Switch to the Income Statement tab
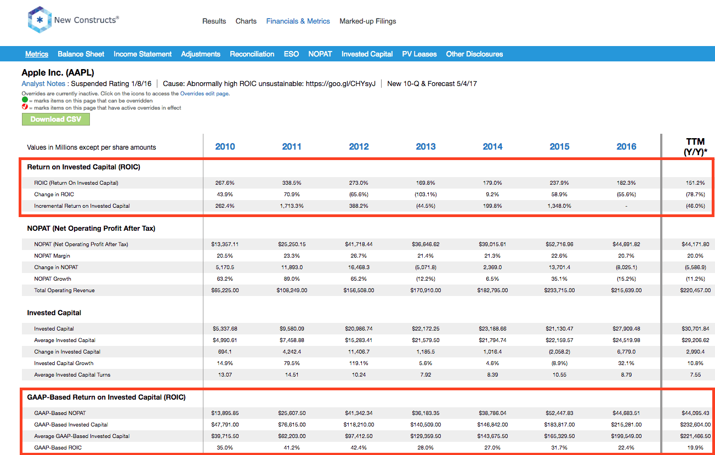Viewport: 715px width, 455px height. [143, 54]
